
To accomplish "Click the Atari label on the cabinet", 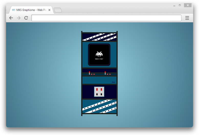I will (x=114, y=82).
